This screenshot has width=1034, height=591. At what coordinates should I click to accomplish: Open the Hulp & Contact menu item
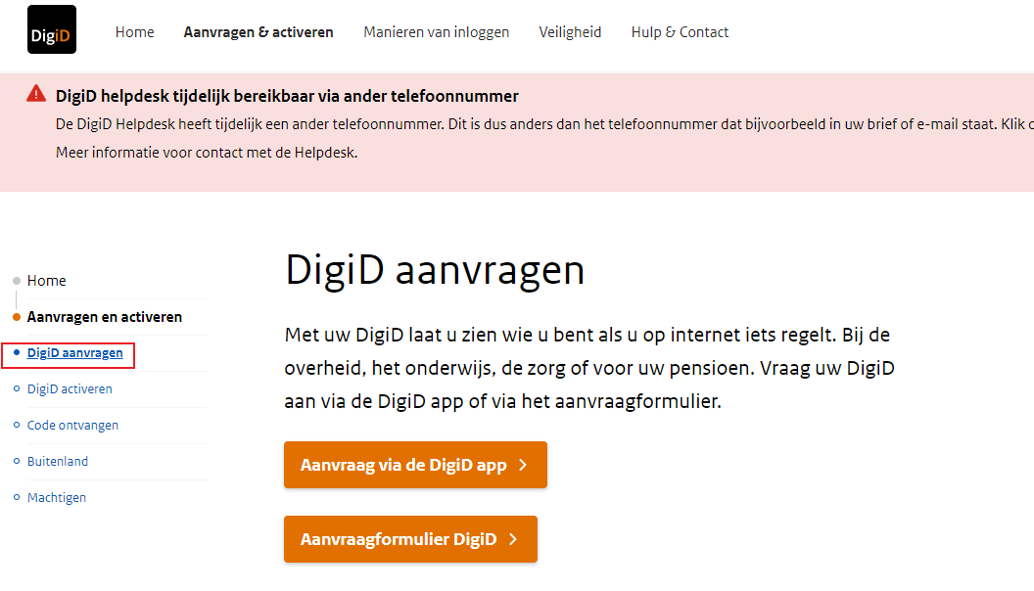point(680,32)
